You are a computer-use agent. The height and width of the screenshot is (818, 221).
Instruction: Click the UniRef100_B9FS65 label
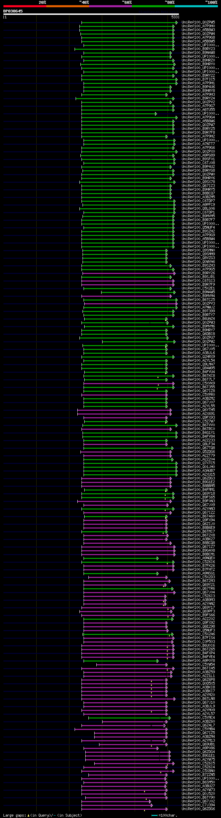click(x=198, y=497)
